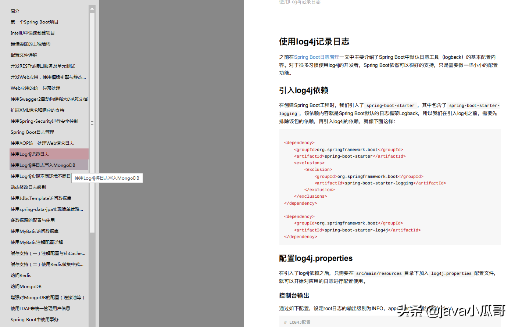Go to 使用MyBatis访问数据库 chapter
This screenshot has height=327, width=515.
[35, 231]
